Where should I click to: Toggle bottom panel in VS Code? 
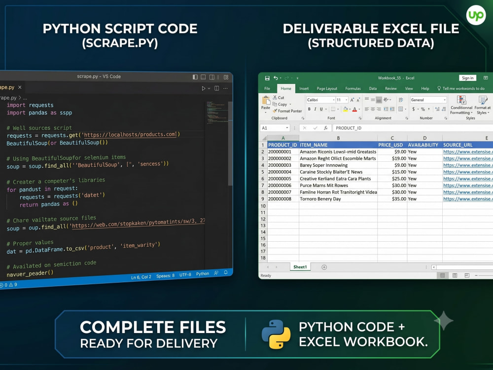[204, 77]
